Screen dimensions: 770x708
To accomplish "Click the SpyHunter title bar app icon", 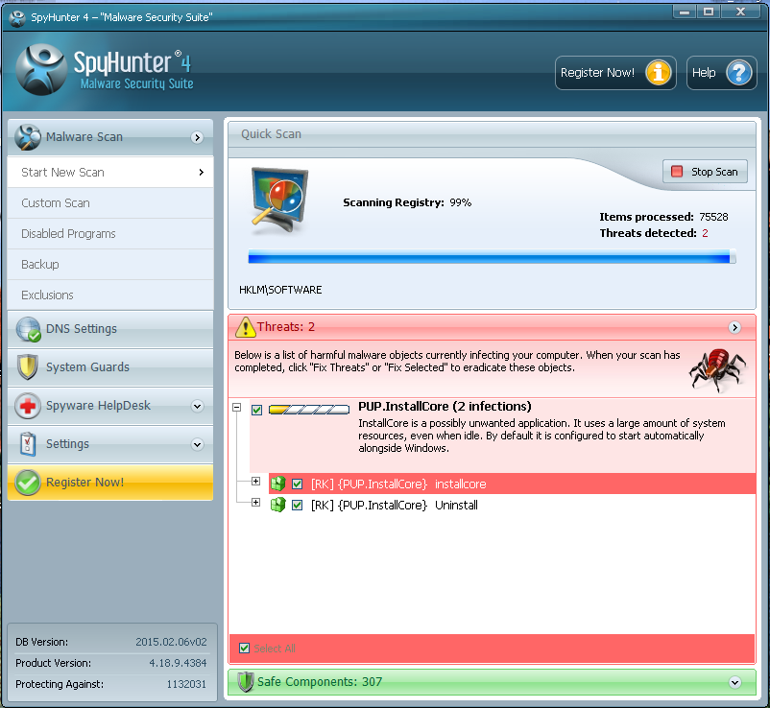I will tap(17, 17).
